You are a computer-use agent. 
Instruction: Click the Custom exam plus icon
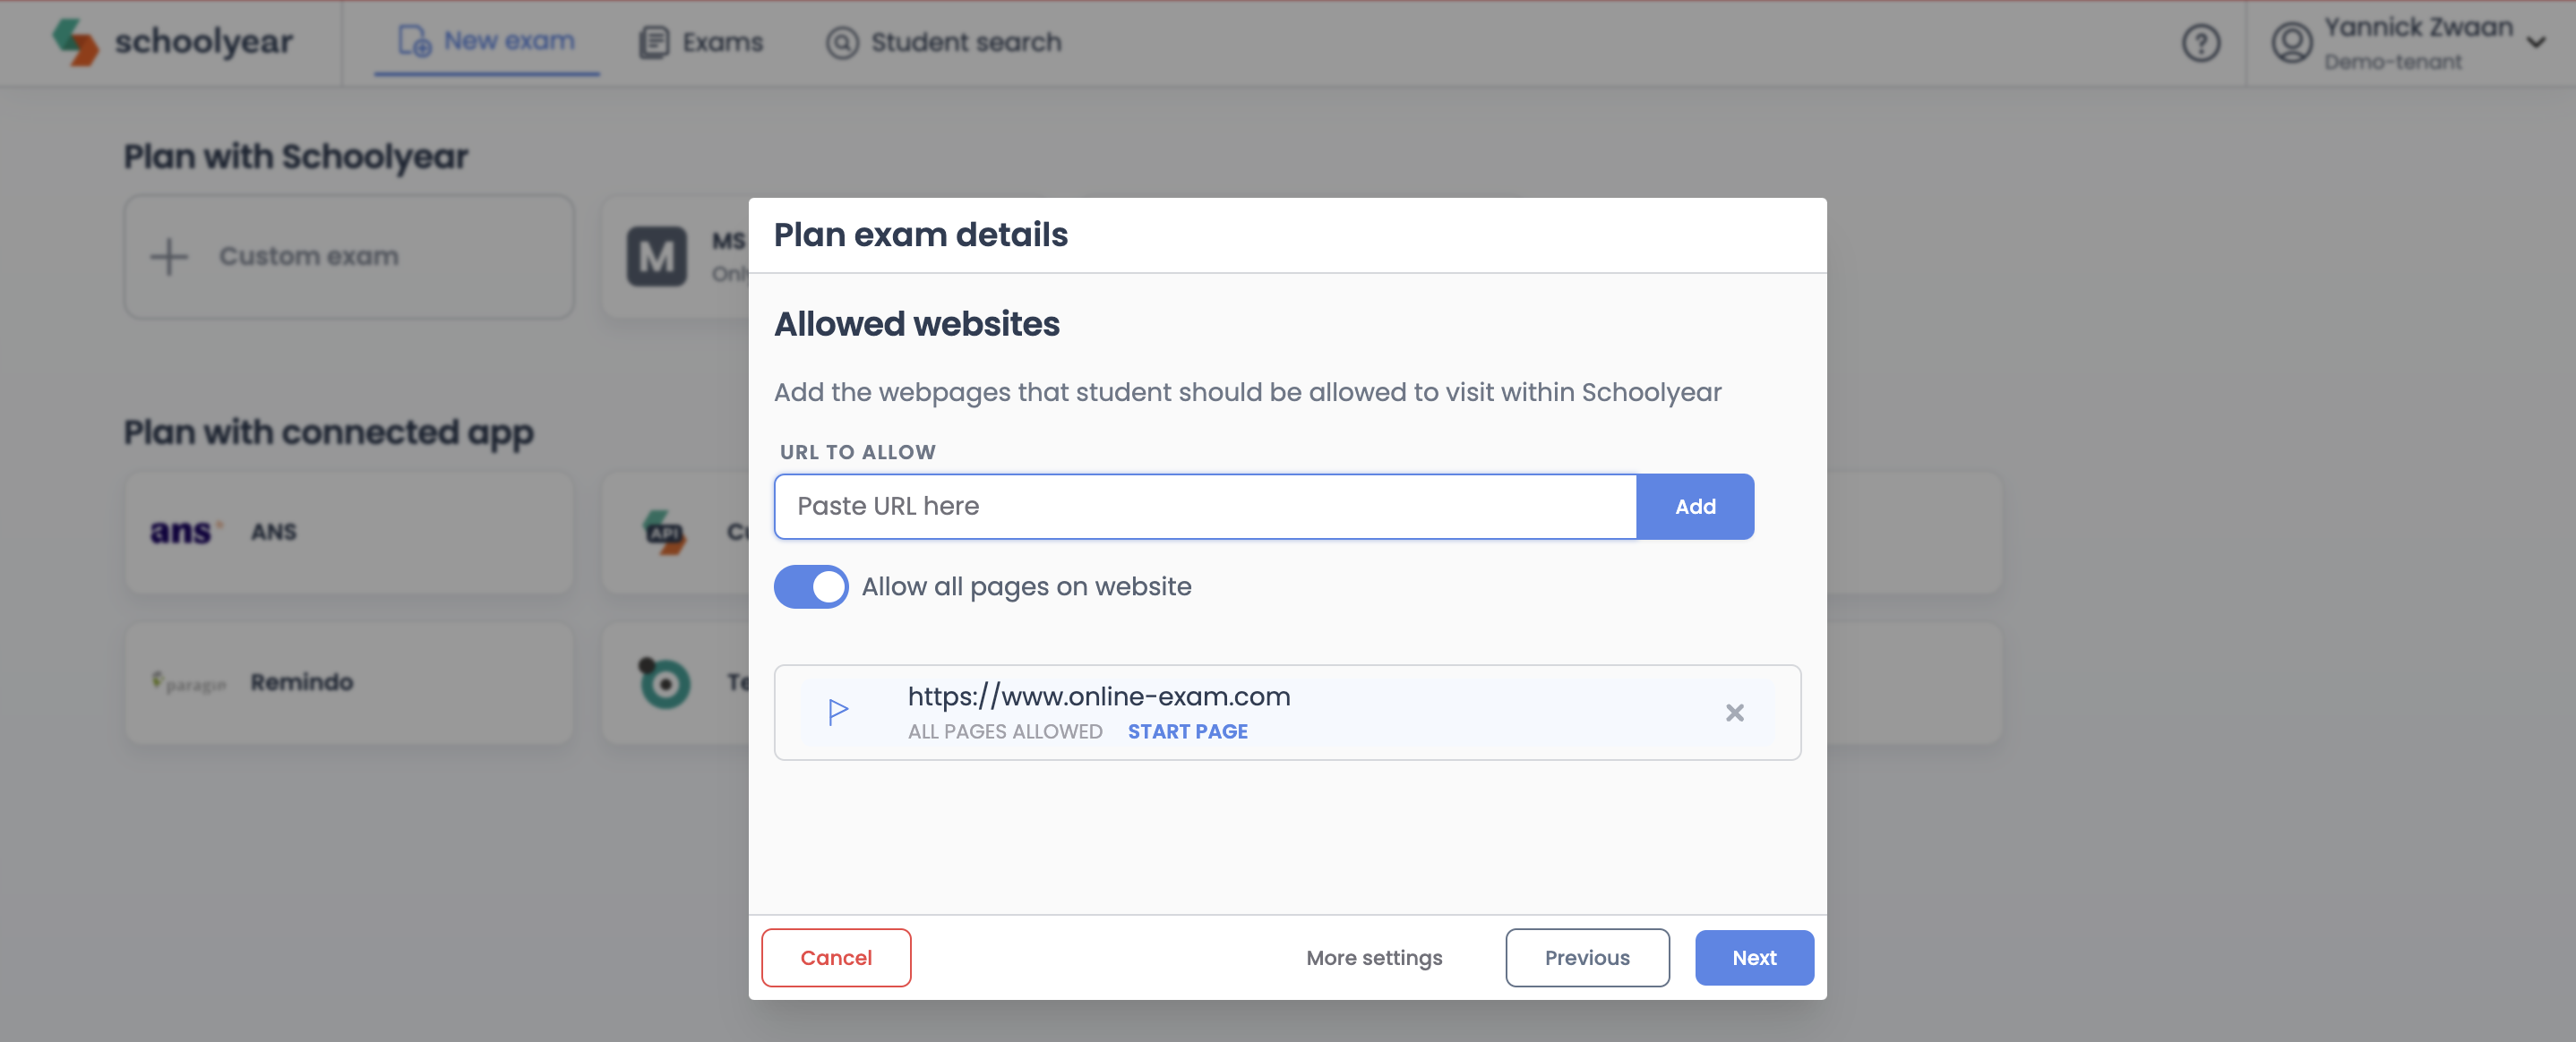click(169, 256)
